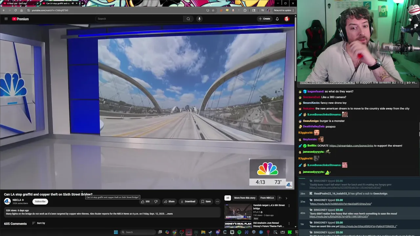The image size is (420, 236).
Task: Click the browser home icon
Action: click(x=21, y=10)
